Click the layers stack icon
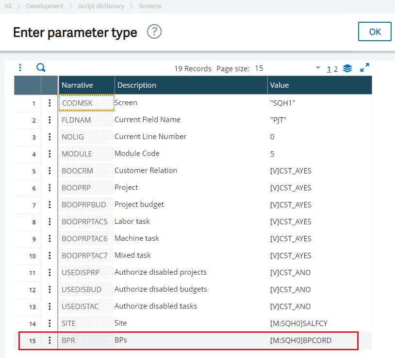This screenshot has width=395, height=358. click(x=347, y=68)
